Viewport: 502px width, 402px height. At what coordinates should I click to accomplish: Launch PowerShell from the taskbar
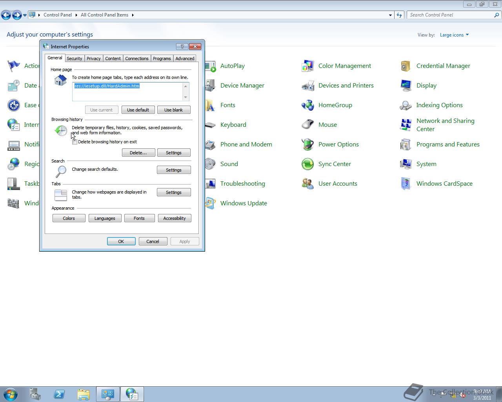click(59, 394)
